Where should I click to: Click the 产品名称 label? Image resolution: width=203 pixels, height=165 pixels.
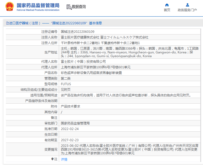tap(51, 73)
